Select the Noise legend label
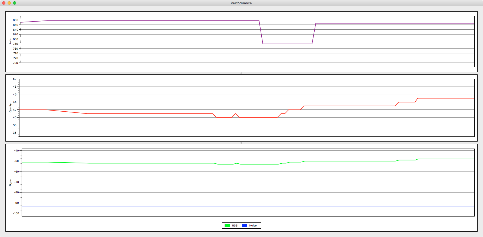The image size is (483, 237). tap(253, 226)
